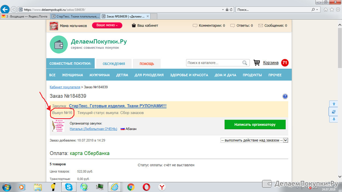342x192 pixels.
Task: Open Skype from the taskbar
Action: (x=69, y=187)
